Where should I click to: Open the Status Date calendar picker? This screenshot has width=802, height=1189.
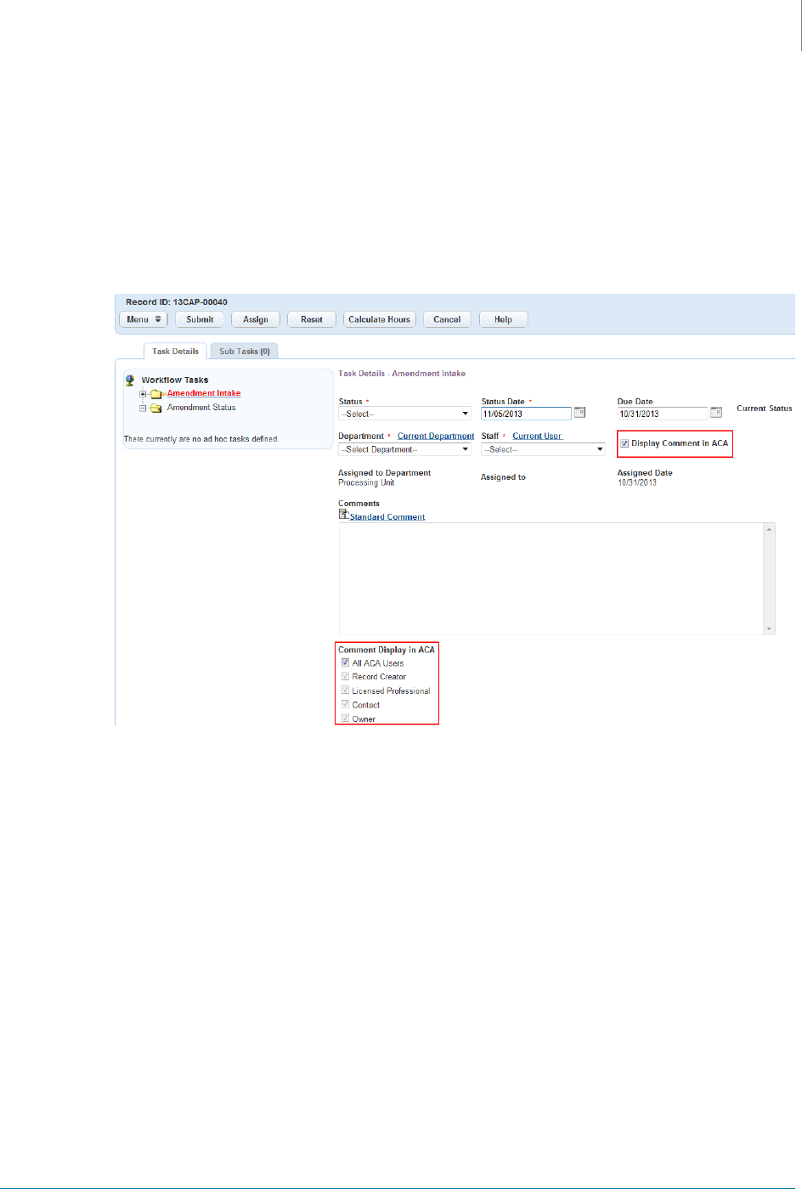pyautogui.click(x=579, y=413)
